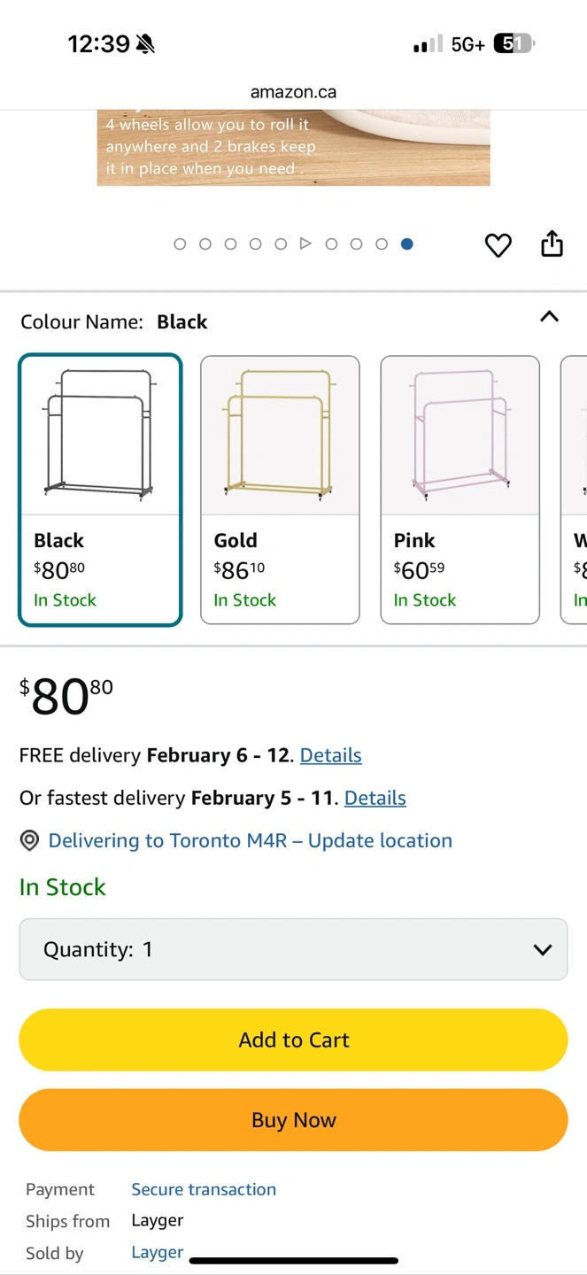
Task: Open the Quantity dropdown
Action: point(293,949)
